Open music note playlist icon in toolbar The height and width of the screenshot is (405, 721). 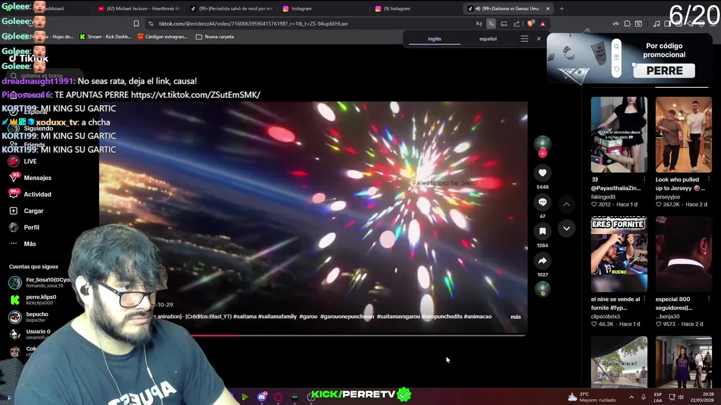tap(657, 24)
